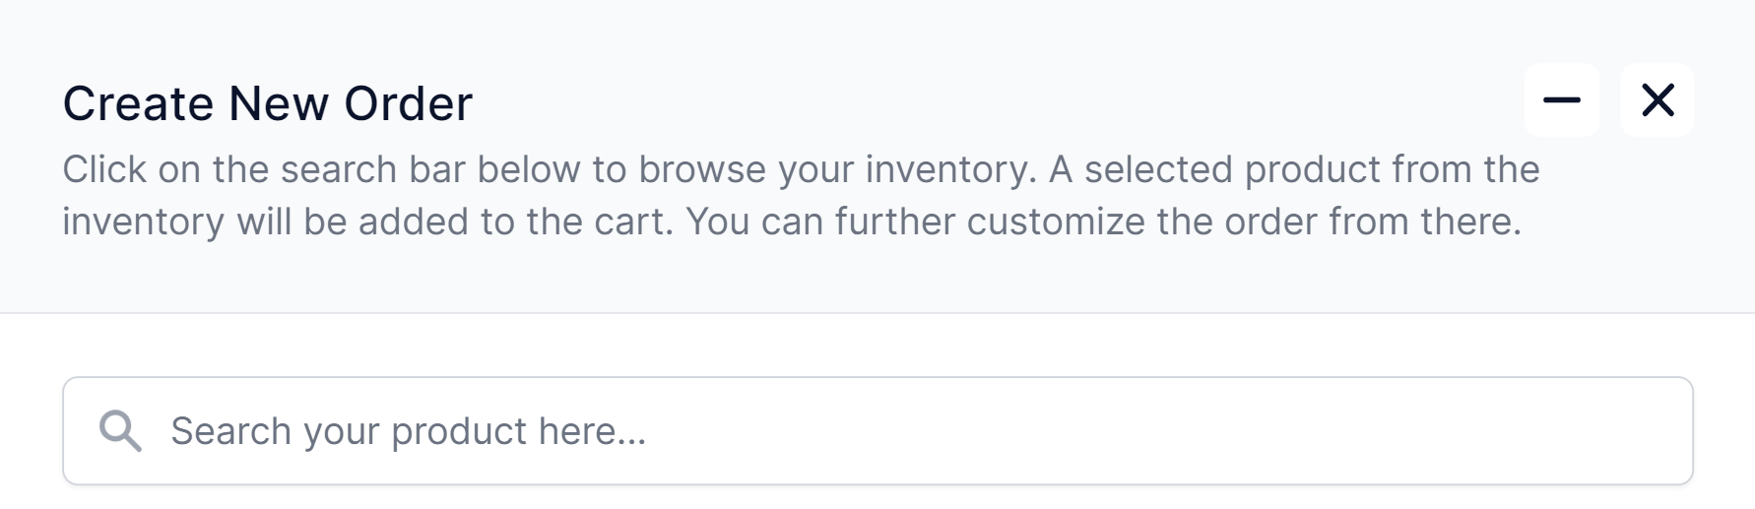Close the Create New Order dialog

coord(1657,100)
